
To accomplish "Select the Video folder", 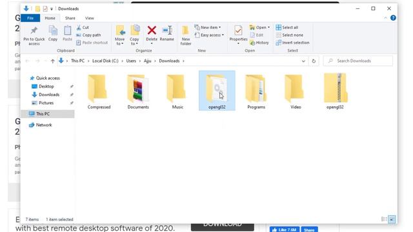I will point(296,92).
